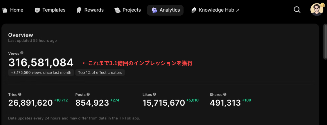Click the +10,712 tries increase
327x125 pixels.
click(61, 100)
